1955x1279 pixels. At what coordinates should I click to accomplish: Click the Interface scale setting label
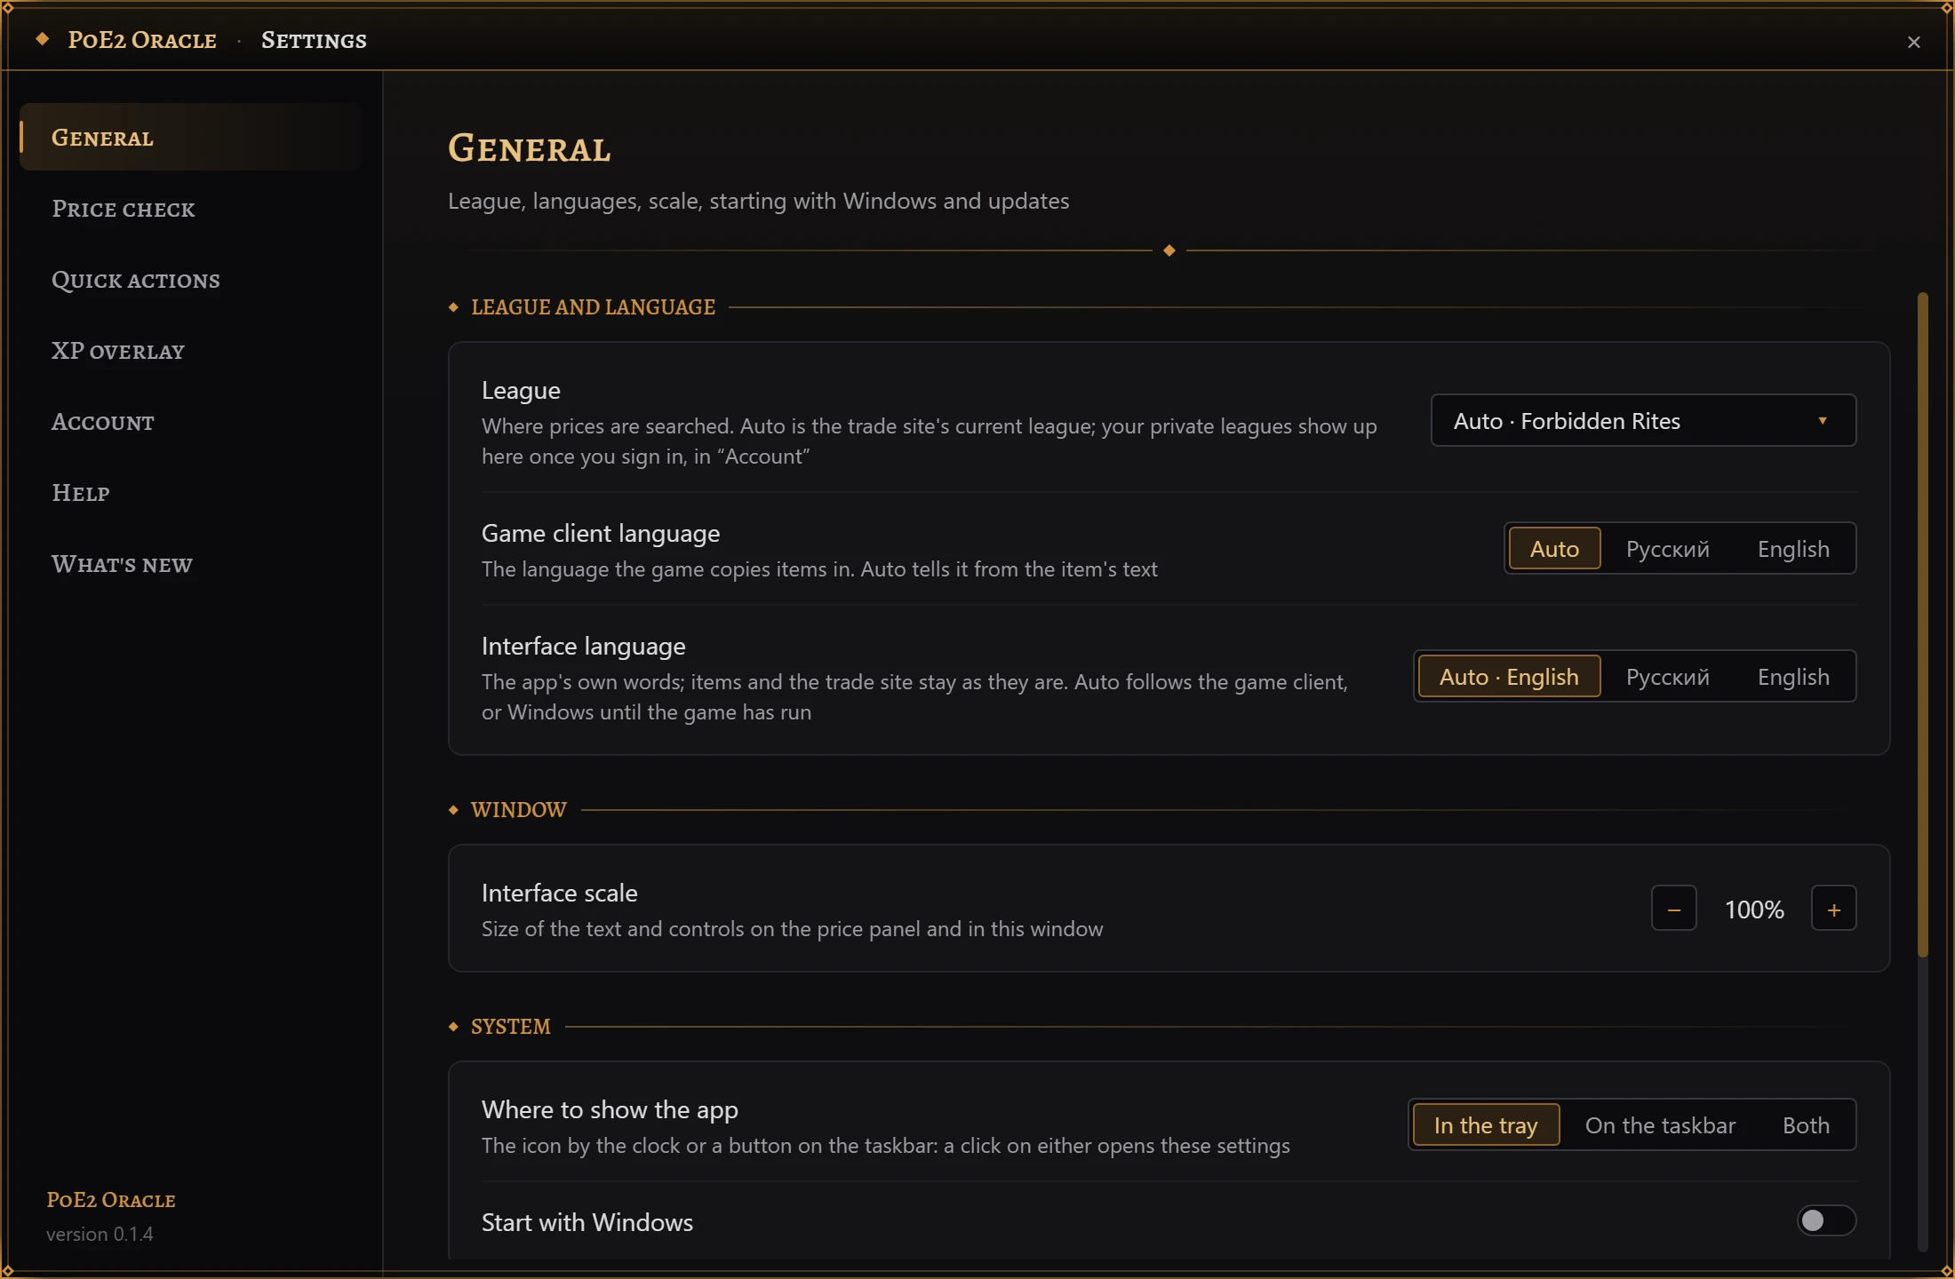click(x=559, y=893)
